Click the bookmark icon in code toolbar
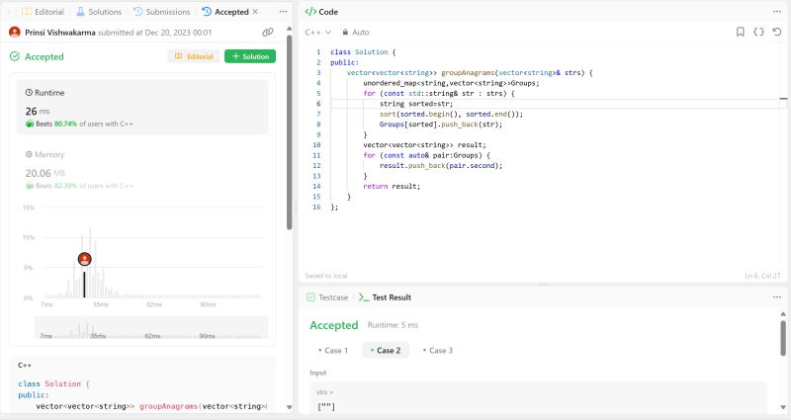The image size is (791, 420). 740,33
